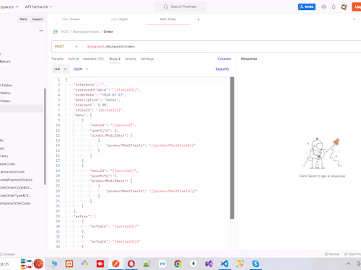Launch Opera browser from taskbar
The image size is (361, 270).
point(131,264)
